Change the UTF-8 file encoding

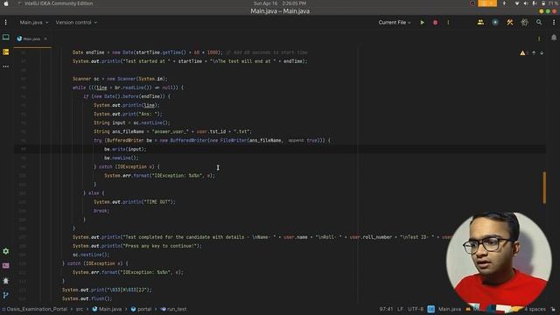416,309
